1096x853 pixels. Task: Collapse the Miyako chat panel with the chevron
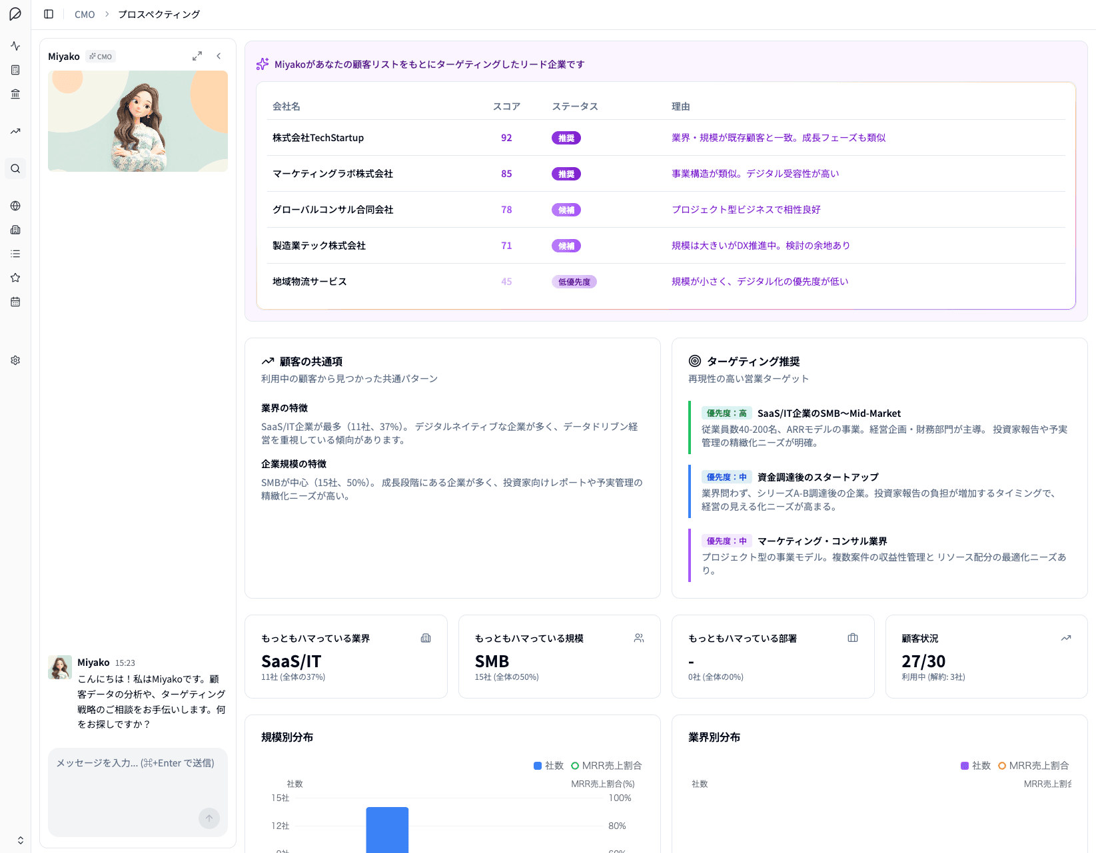coord(219,56)
